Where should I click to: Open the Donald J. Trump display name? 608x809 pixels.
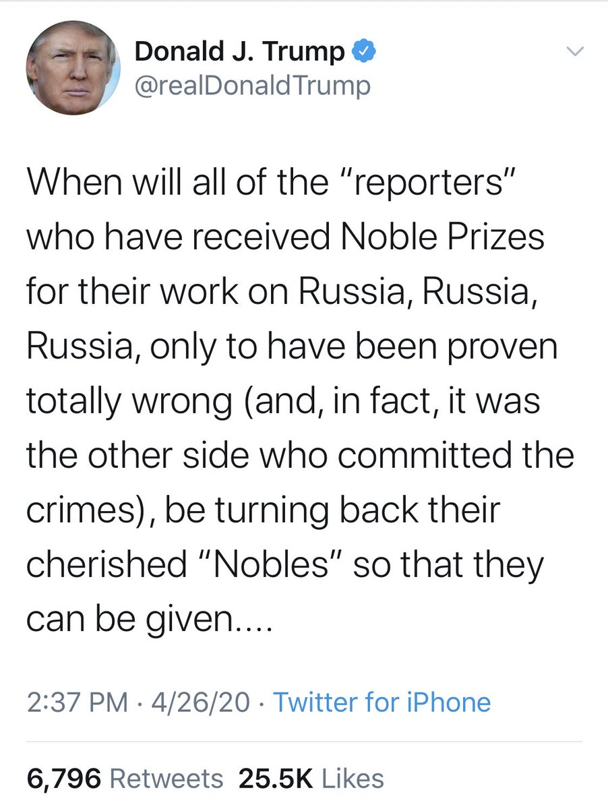click(239, 52)
